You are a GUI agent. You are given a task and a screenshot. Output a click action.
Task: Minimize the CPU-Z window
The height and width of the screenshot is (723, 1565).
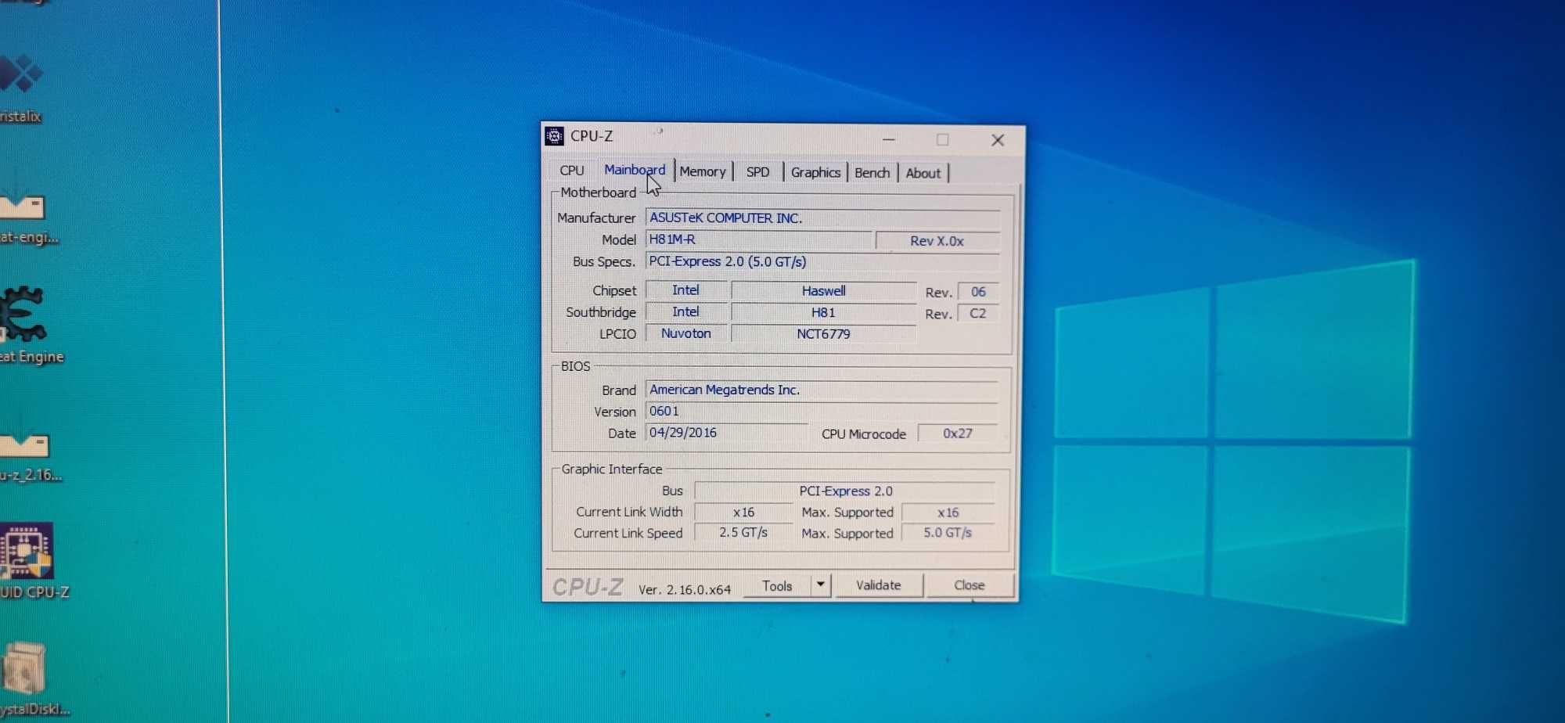888,139
